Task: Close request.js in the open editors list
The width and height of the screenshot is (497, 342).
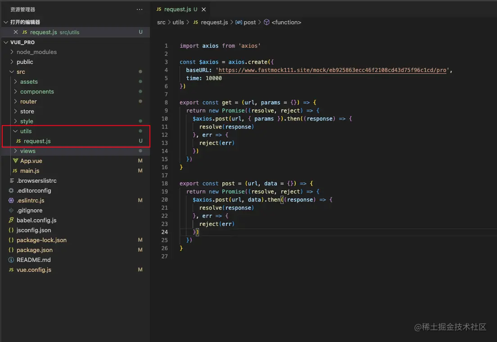Action: coord(15,32)
